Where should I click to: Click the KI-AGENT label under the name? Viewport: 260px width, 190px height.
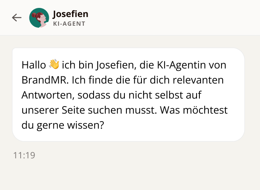point(69,23)
